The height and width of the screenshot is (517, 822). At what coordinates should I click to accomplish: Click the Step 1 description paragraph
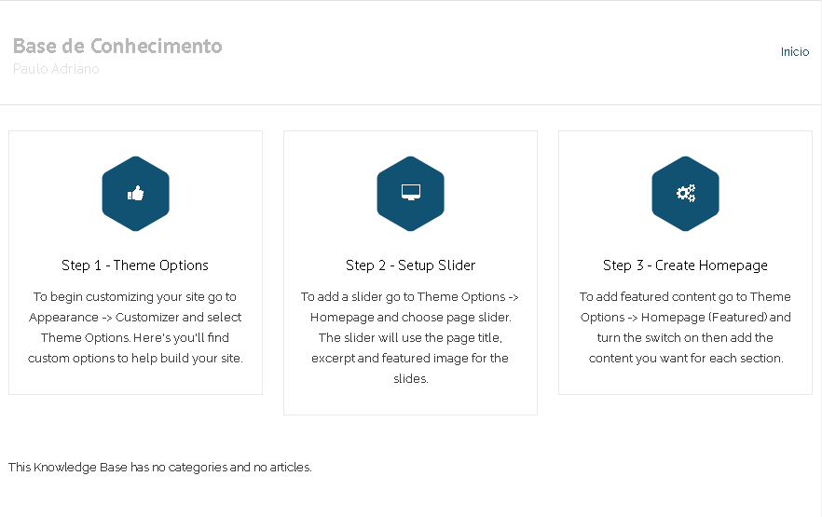pyautogui.click(x=135, y=327)
